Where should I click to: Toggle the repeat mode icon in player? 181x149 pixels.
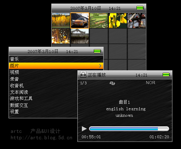[x=112, y=83]
